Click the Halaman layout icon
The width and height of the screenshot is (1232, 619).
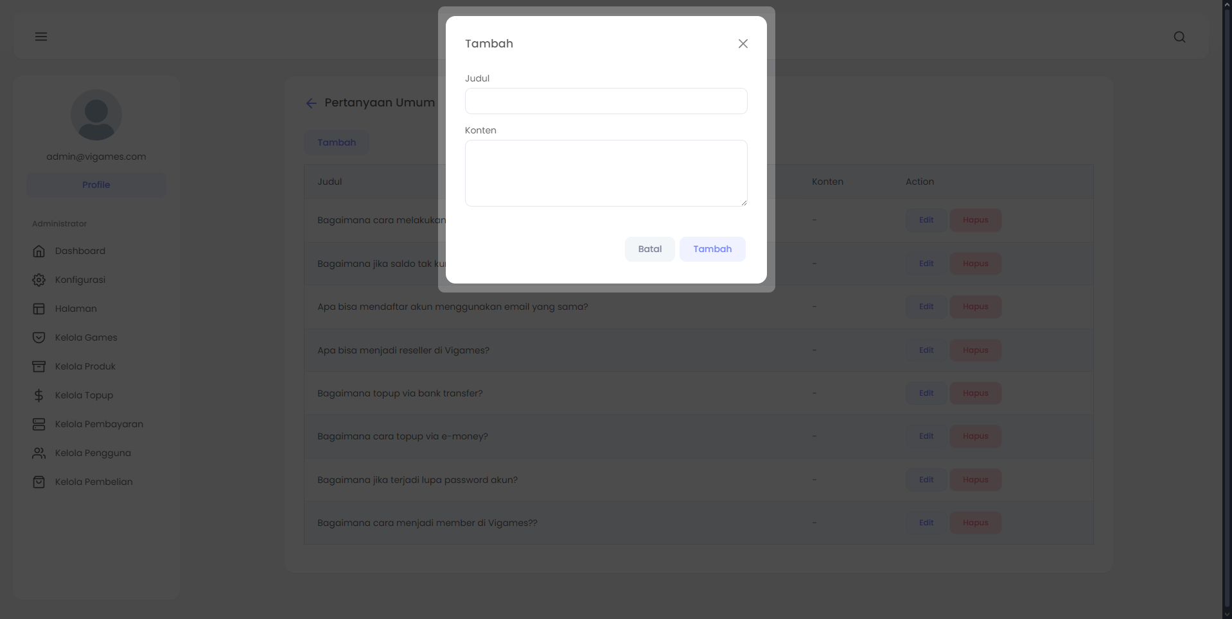click(x=39, y=309)
